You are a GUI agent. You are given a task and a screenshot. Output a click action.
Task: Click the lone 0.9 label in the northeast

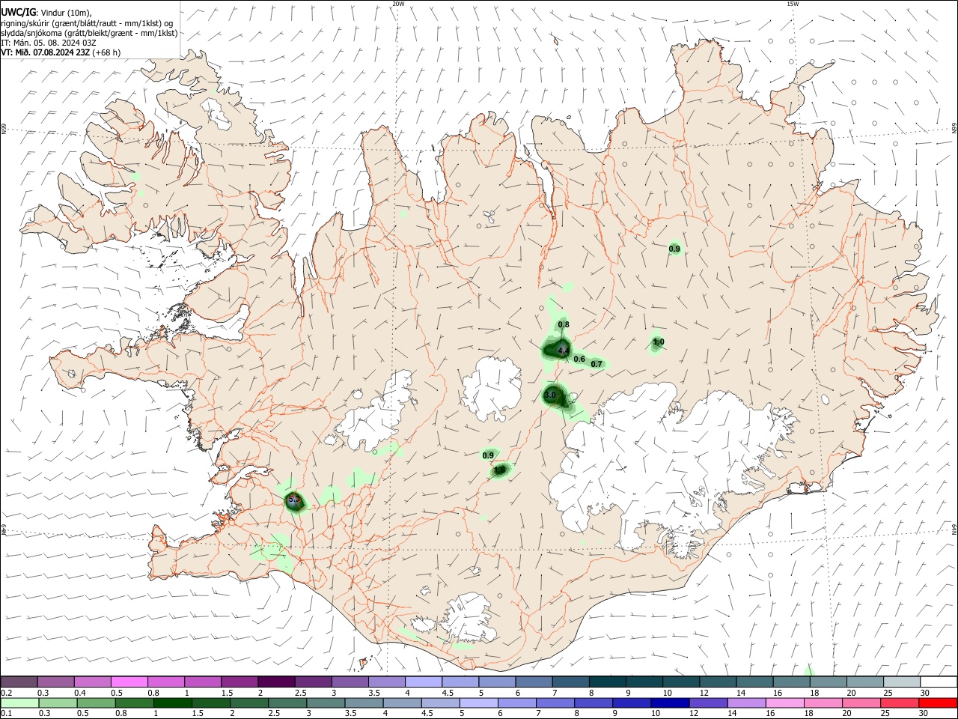[x=674, y=249]
